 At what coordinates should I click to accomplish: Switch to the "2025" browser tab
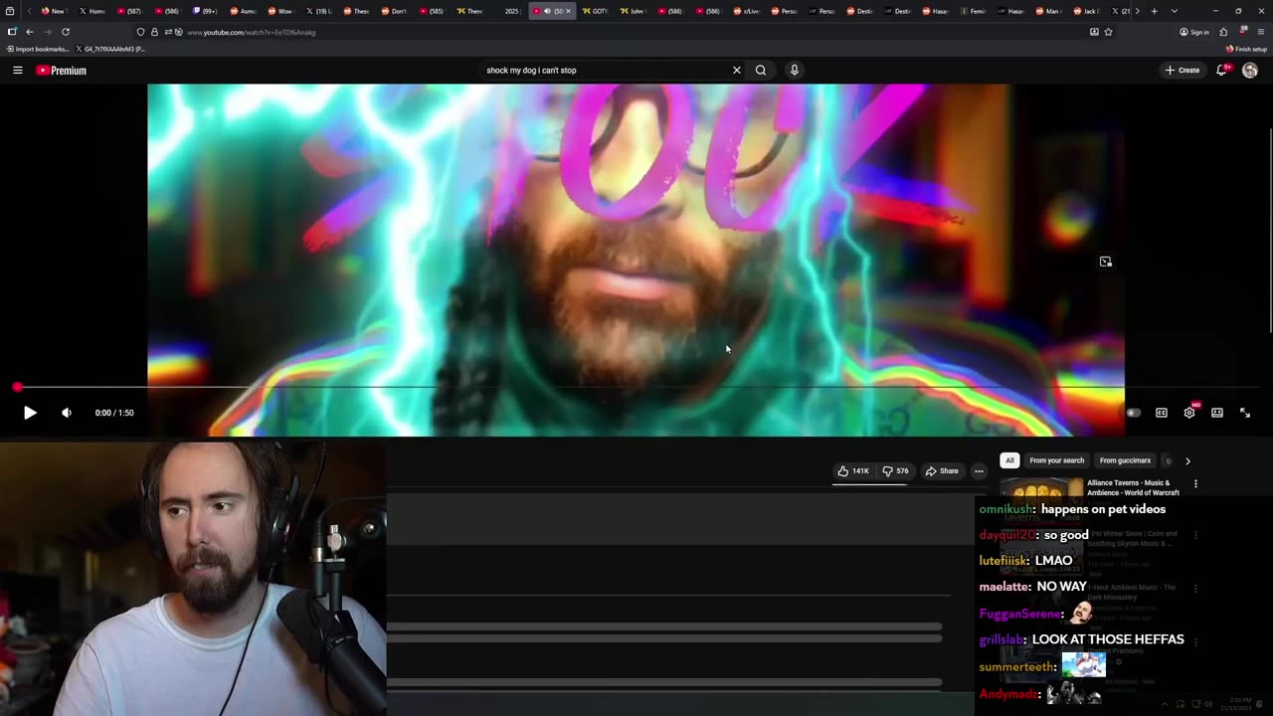(511, 11)
